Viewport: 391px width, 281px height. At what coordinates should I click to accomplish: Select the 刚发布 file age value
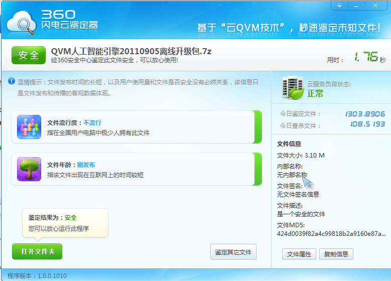pos(86,165)
